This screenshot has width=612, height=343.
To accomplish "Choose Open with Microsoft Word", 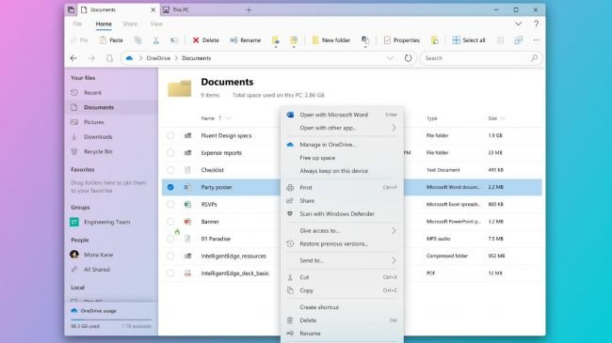I will coord(343,115).
